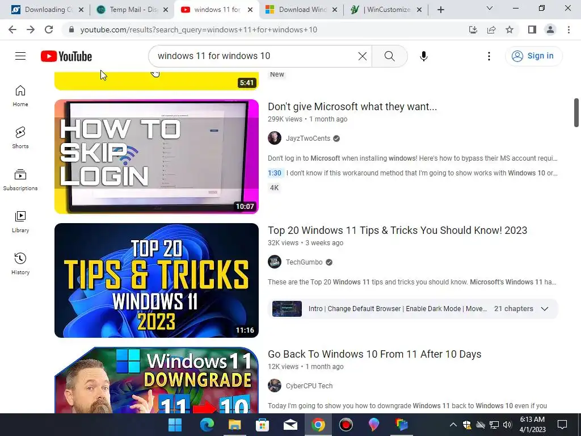This screenshot has height=436, width=581.
Task: Close the Temp Mail tab
Action: 166,10
